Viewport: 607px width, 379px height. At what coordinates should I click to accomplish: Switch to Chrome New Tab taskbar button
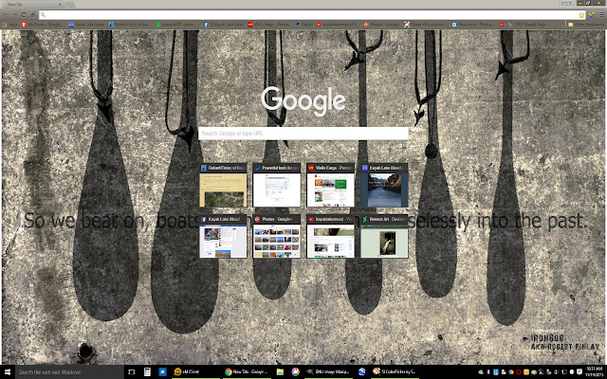tap(247, 372)
